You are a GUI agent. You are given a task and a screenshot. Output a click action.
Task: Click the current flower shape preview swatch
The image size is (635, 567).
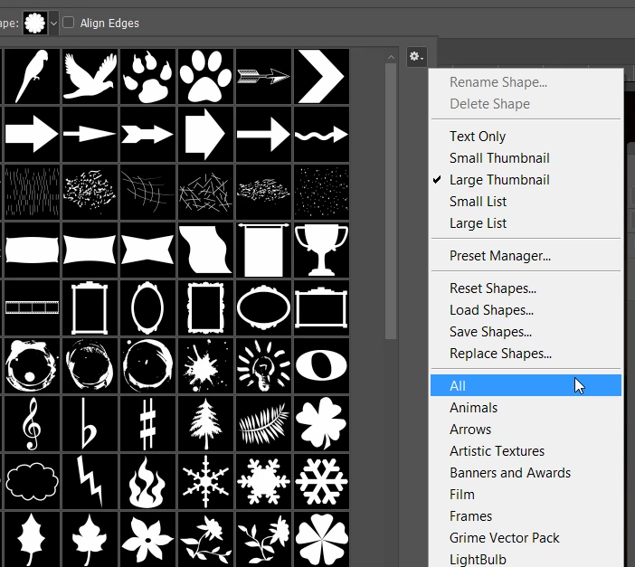pyautogui.click(x=35, y=24)
